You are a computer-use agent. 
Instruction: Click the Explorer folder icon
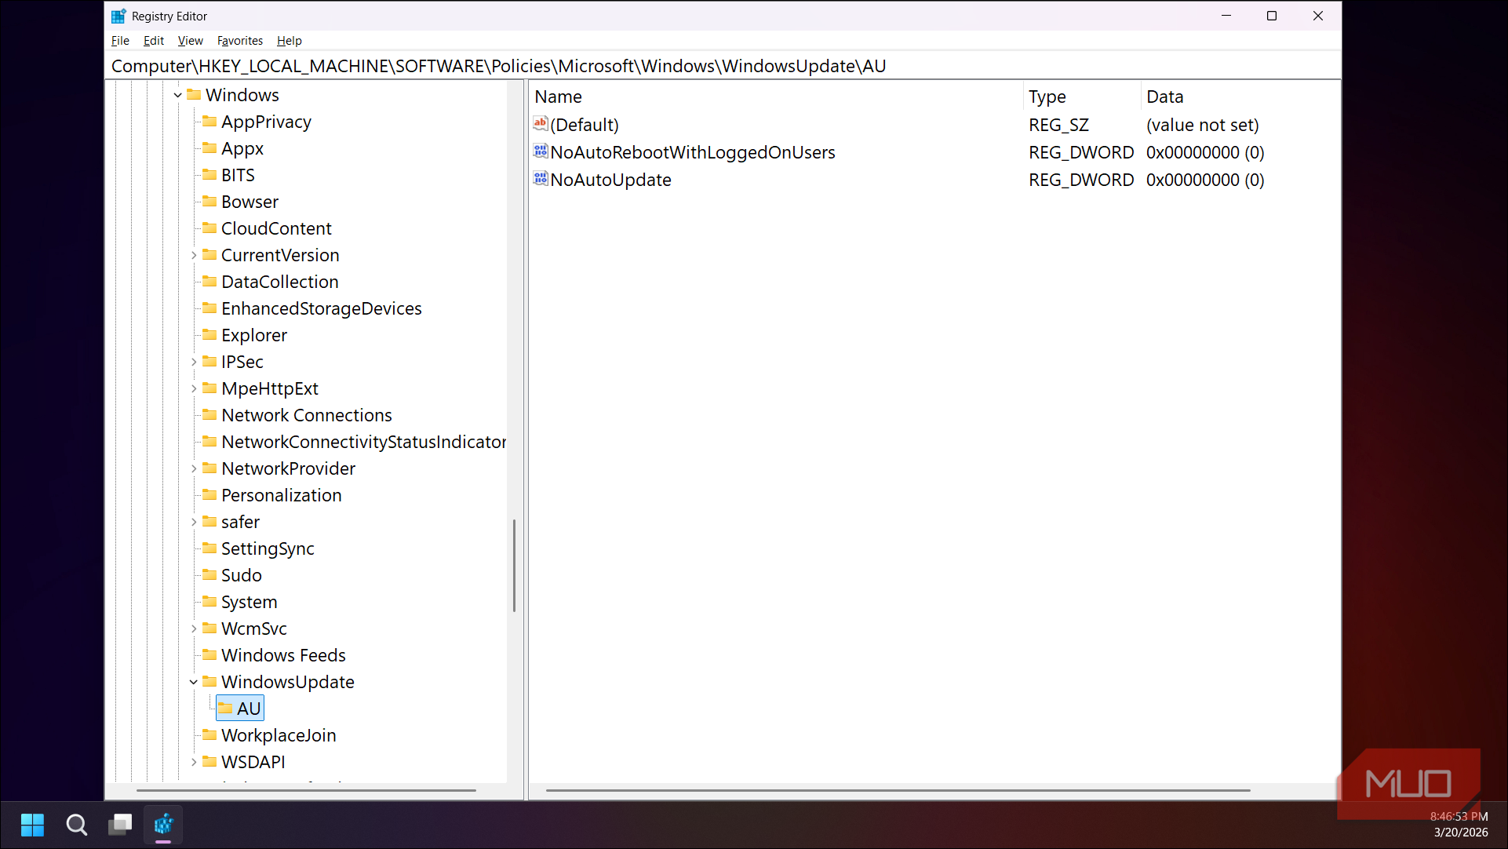209,334
